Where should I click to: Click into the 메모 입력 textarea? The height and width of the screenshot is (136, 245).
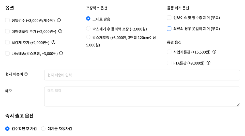142,96
